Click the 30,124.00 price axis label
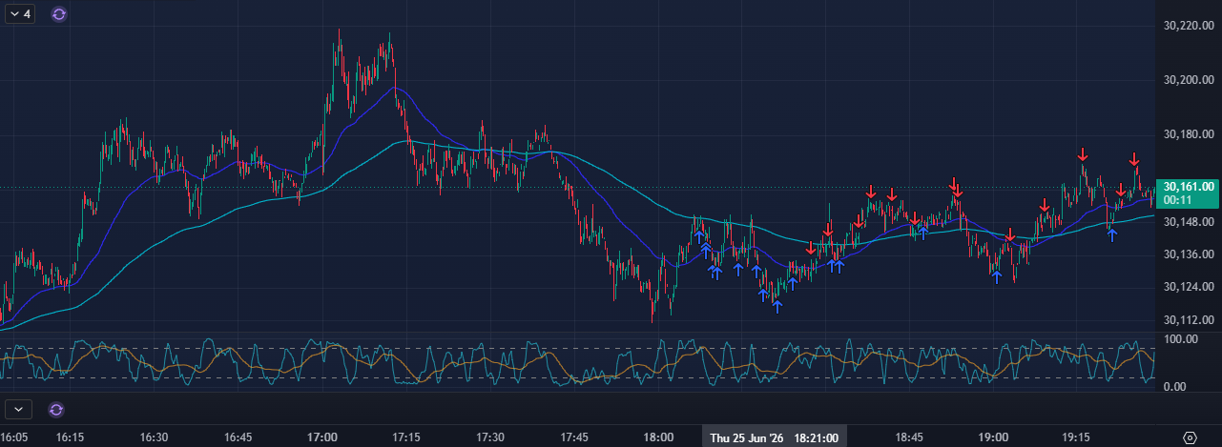This screenshot has height=447, width=1222. 1188,286
